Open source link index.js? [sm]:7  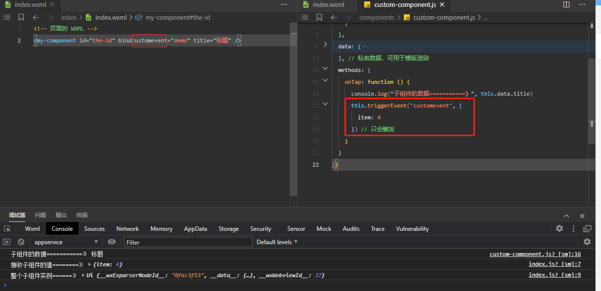[555, 264]
